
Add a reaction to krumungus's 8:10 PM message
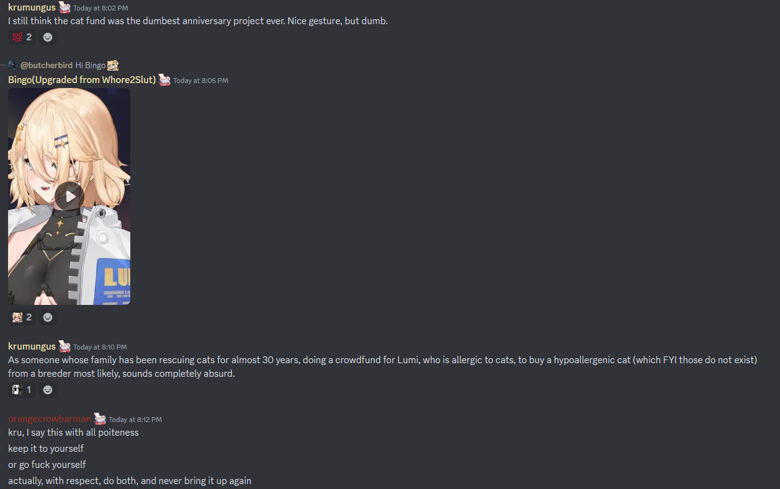point(48,390)
